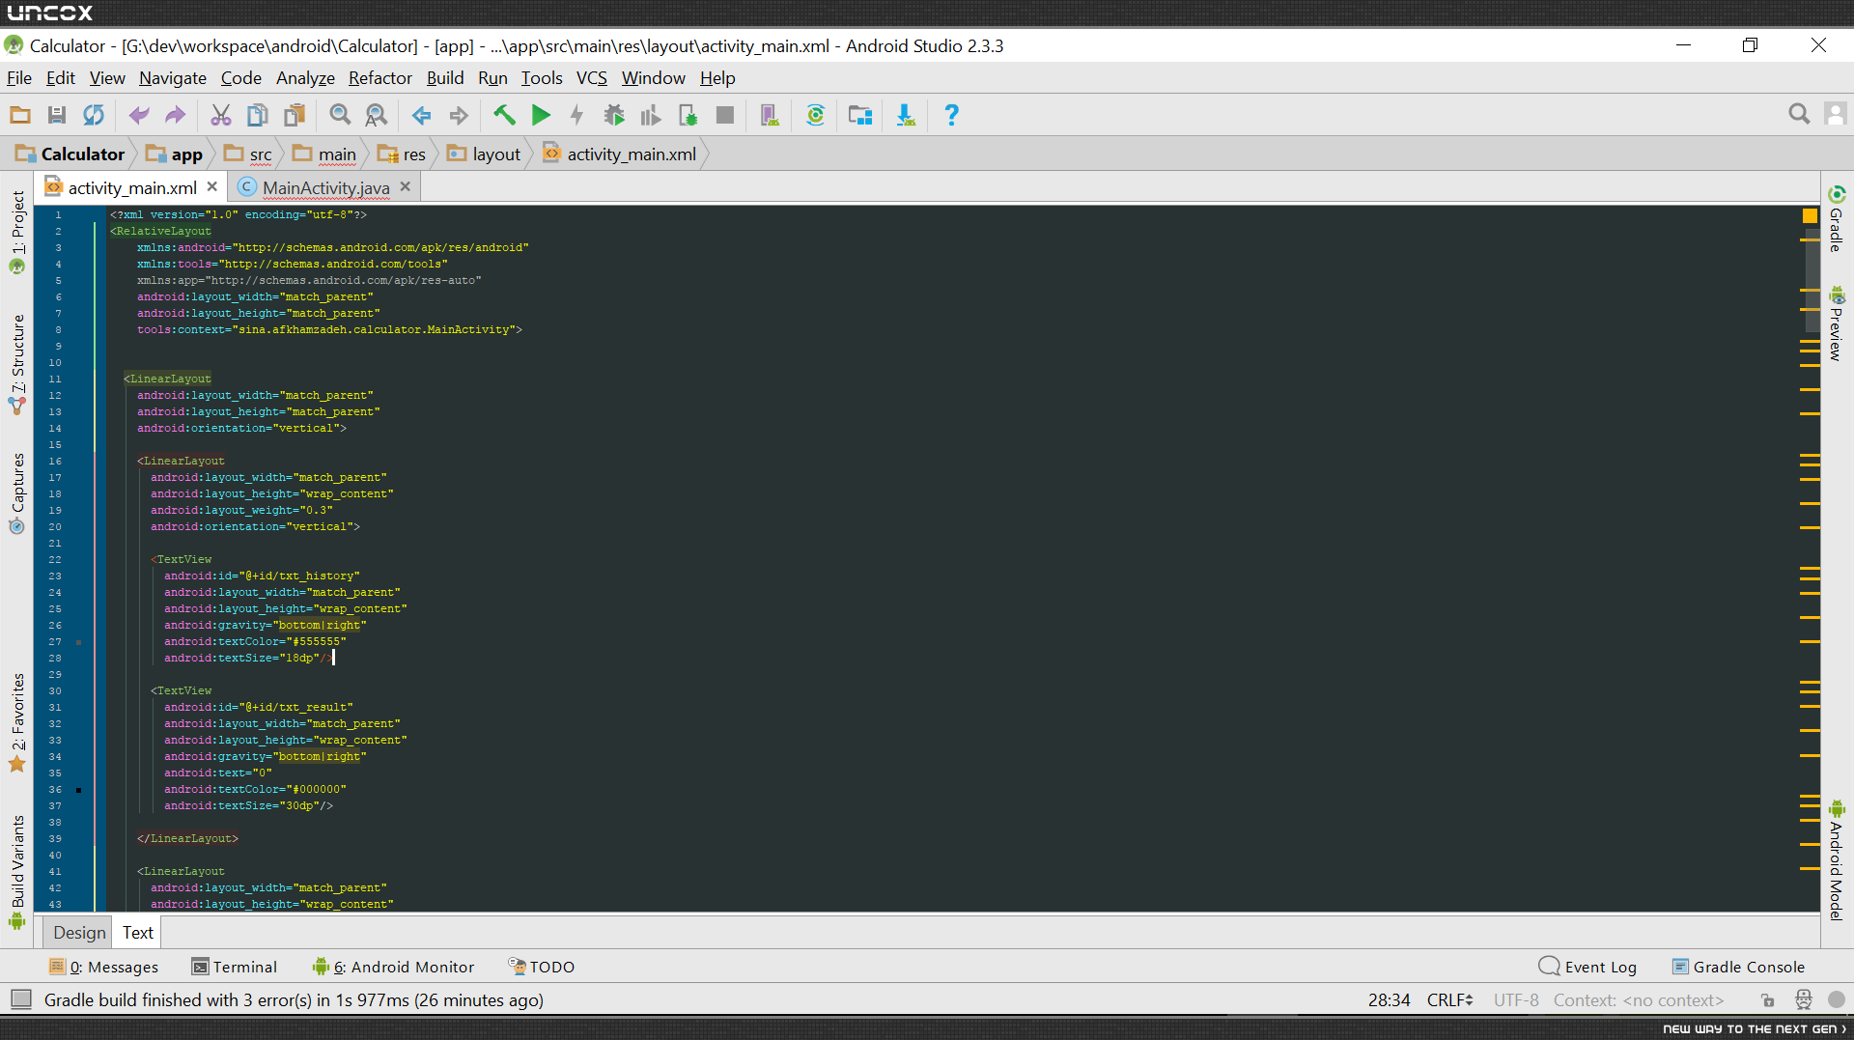Open the Terminal panel
This screenshot has width=1854, height=1040.
(x=235, y=967)
